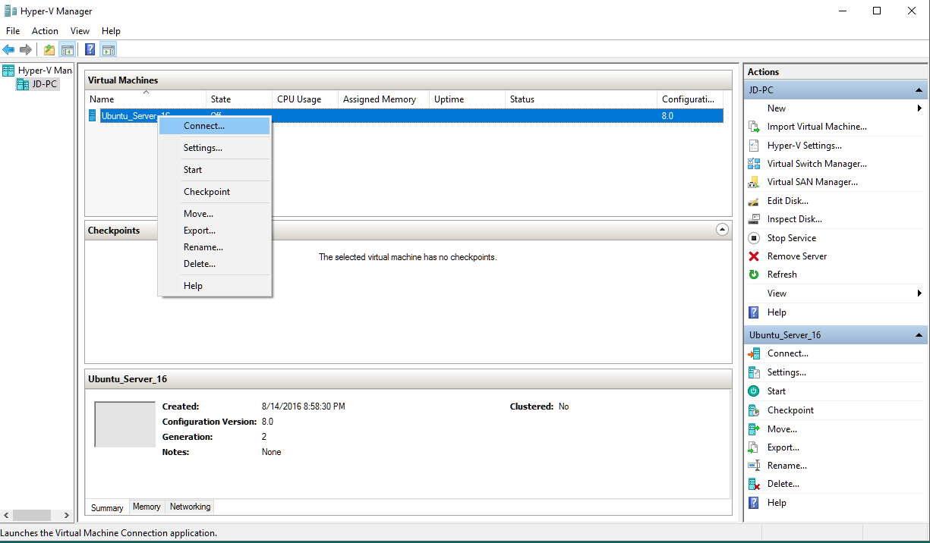Click the Ubuntu_Server_16 Settings icon in Actions
This screenshot has height=543, width=930.
tap(754, 372)
